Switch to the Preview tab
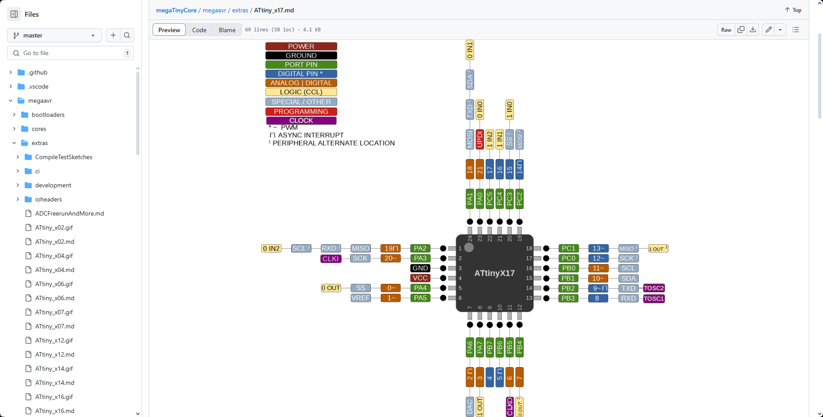Viewport: 823px width, 417px height. [x=169, y=30]
